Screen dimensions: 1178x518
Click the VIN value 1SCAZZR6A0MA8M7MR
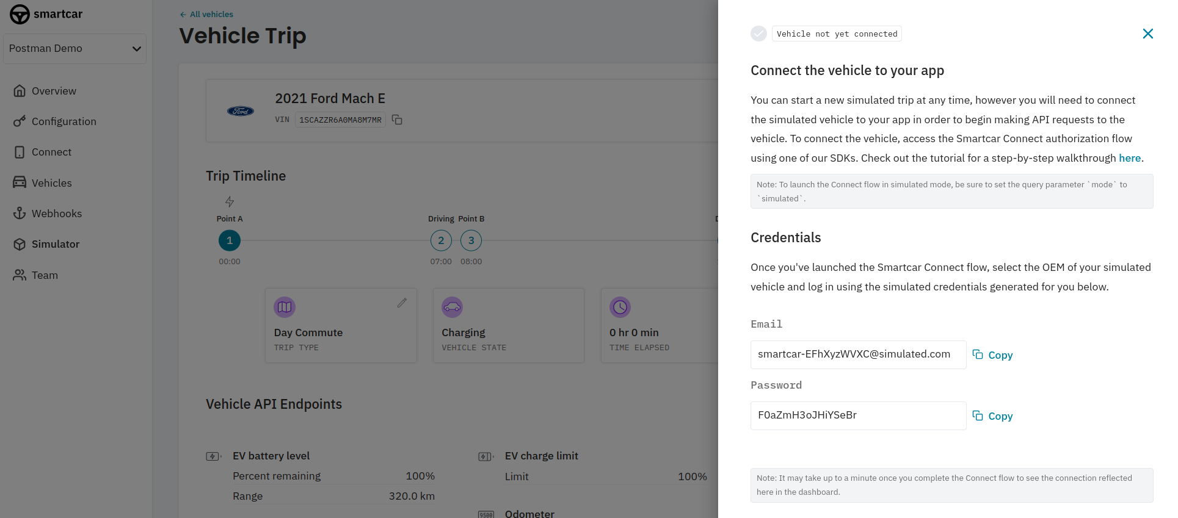tap(340, 120)
